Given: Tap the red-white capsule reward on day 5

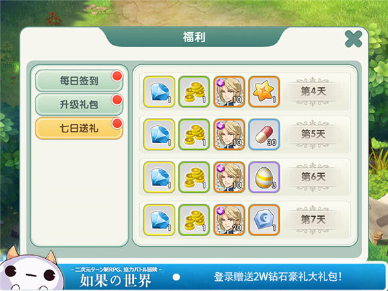Looking at the screenshot, I should (264, 134).
